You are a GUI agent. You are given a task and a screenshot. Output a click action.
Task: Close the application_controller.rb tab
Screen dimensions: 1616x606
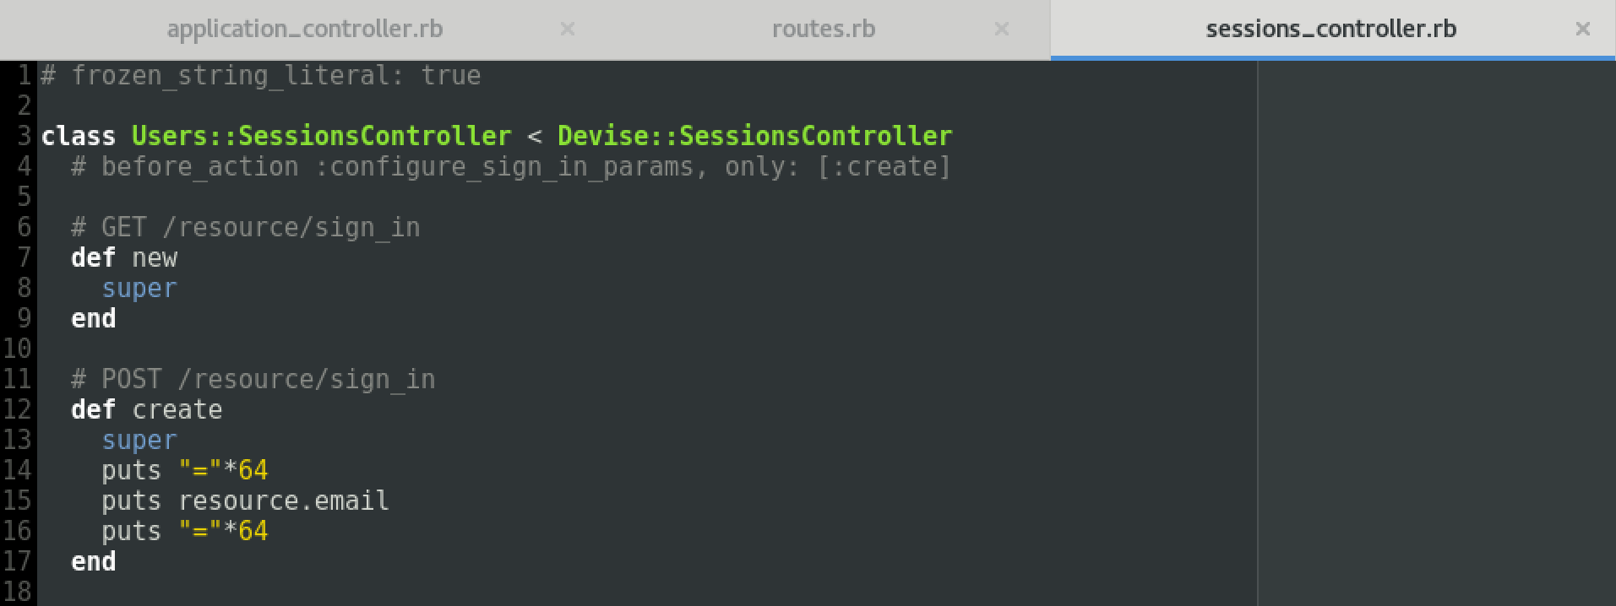click(x=568, y=30)
